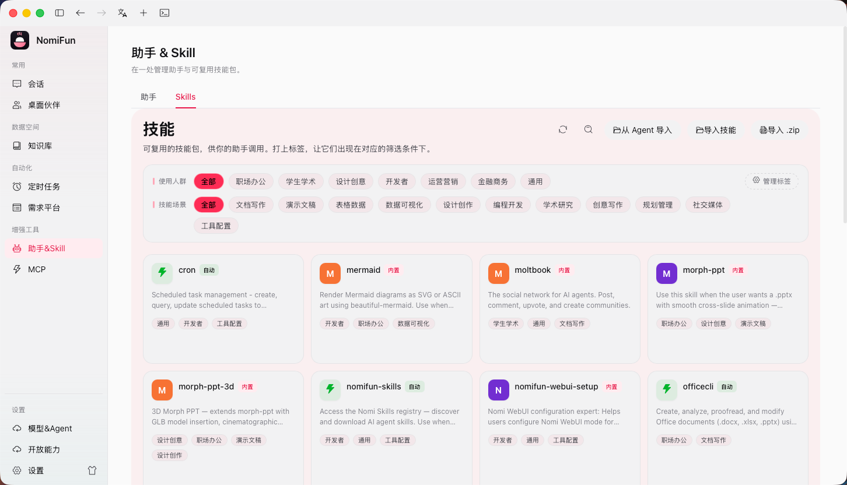Viewport: 847px width, 485px height.
Task: Filter by 运营营销 audience tag
Action: [443, 181]
